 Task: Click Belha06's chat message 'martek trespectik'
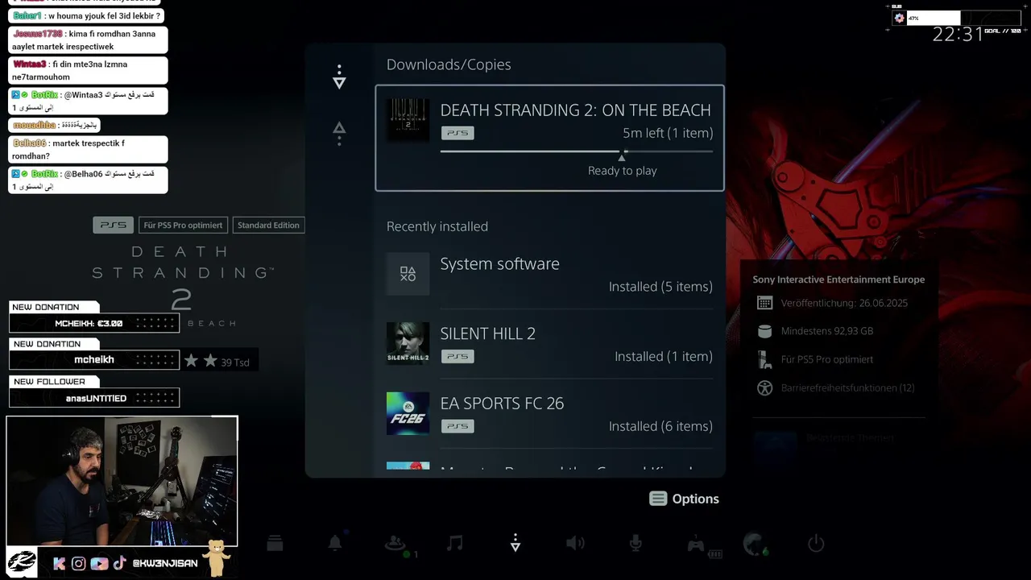[x=89, y=150]
